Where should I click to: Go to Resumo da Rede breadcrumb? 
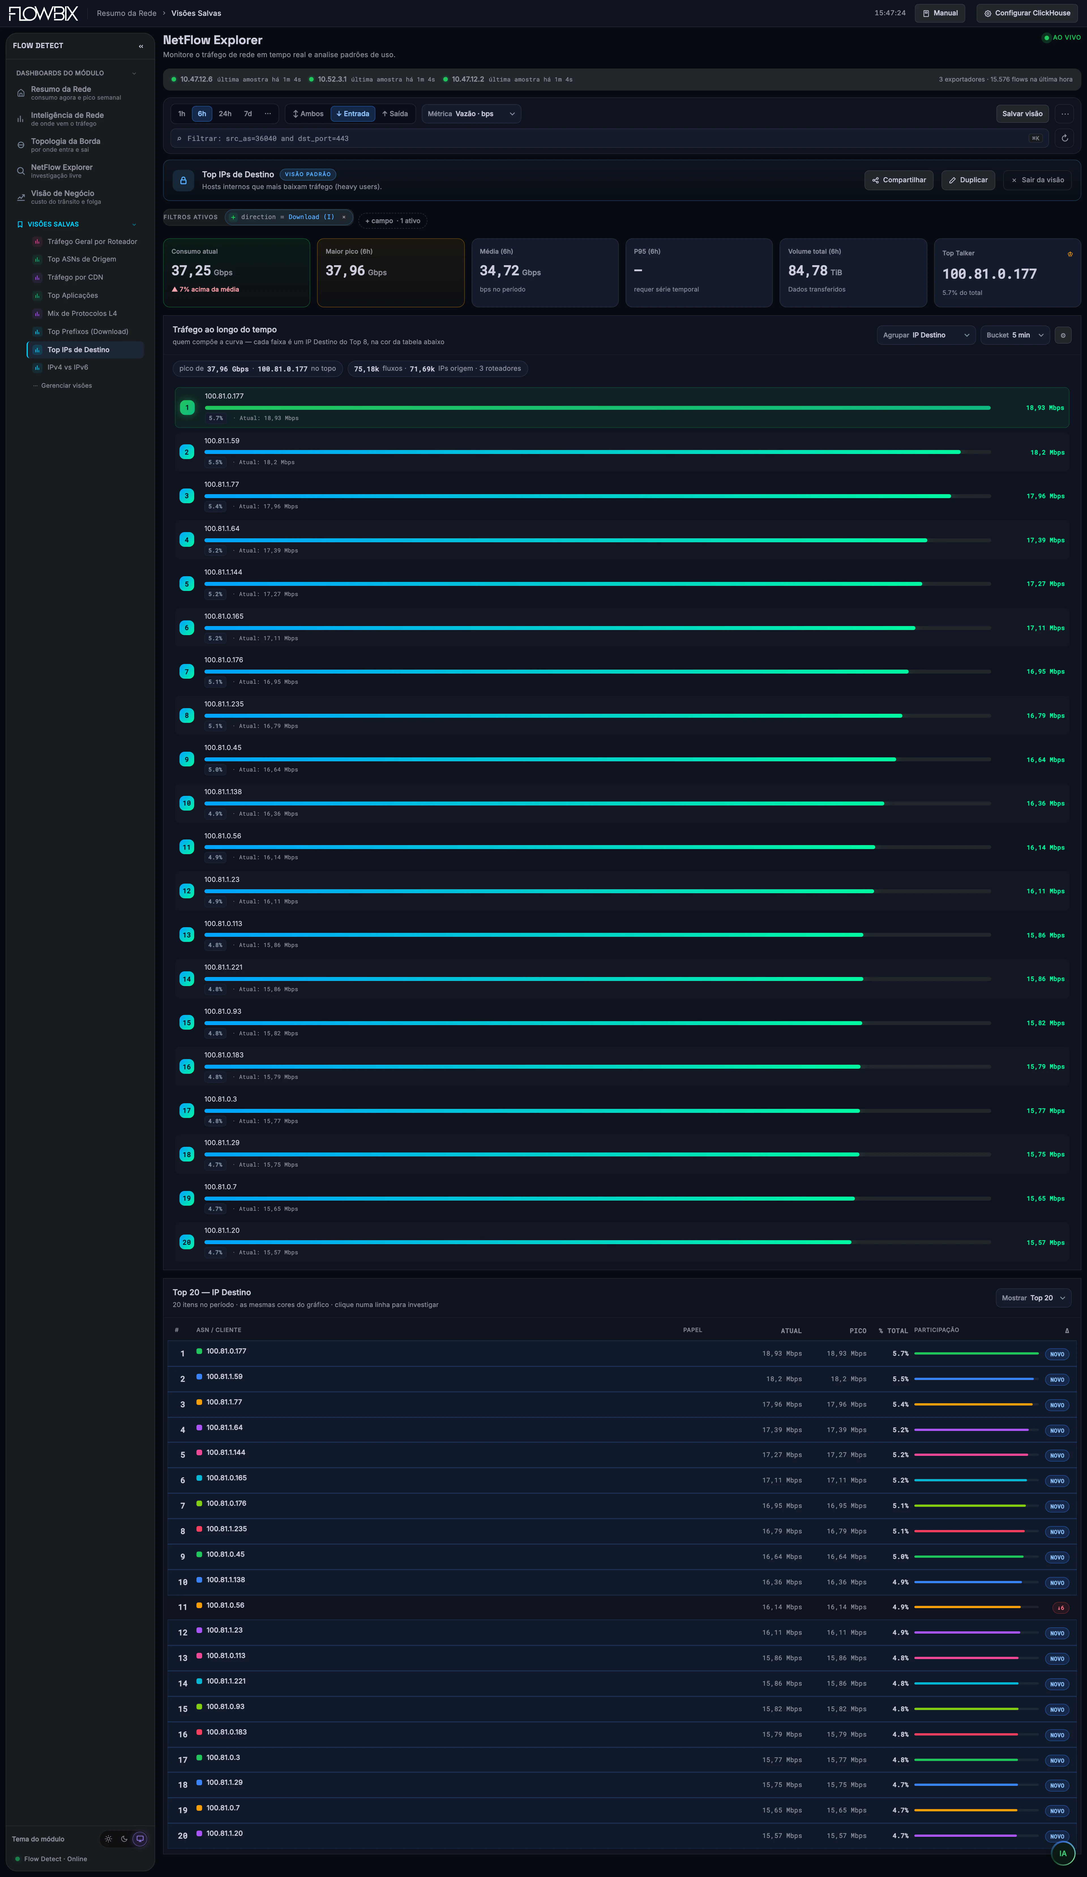[x=127, y=13]
